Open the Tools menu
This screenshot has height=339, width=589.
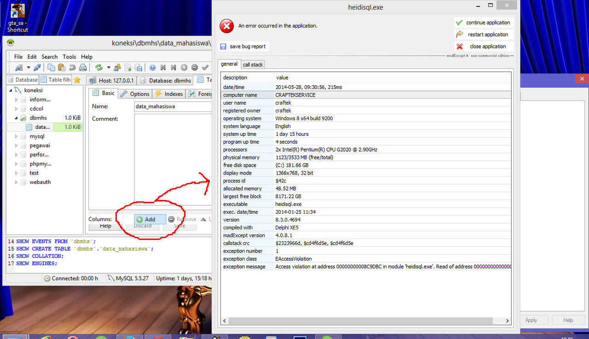click(x=69, y=57)
